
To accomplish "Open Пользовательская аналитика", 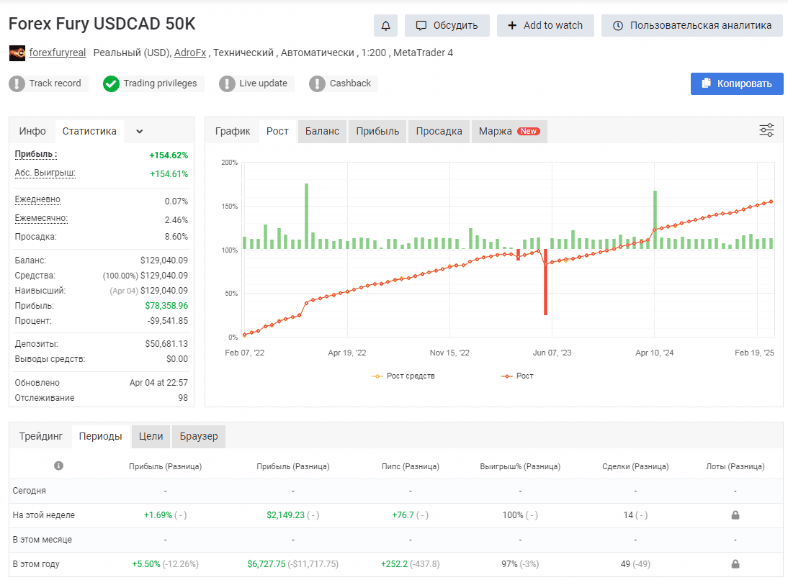I will pyautogui.click(x=692, y=26).
